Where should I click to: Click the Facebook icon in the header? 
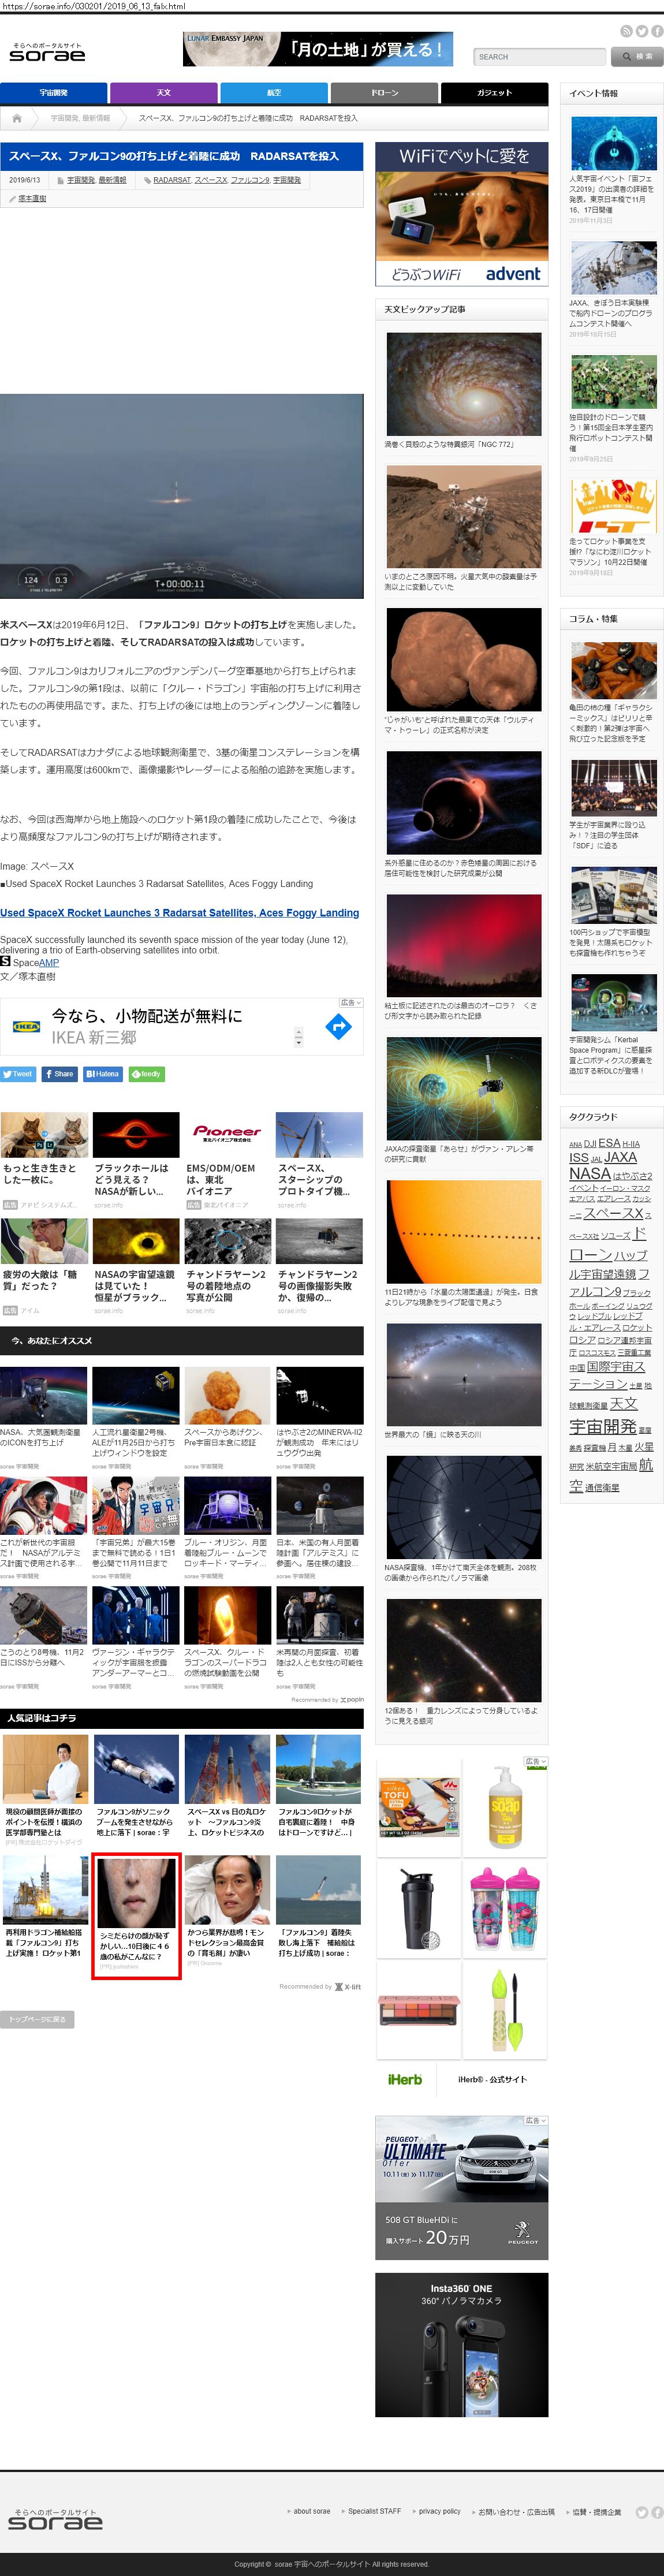pos(656,32)
